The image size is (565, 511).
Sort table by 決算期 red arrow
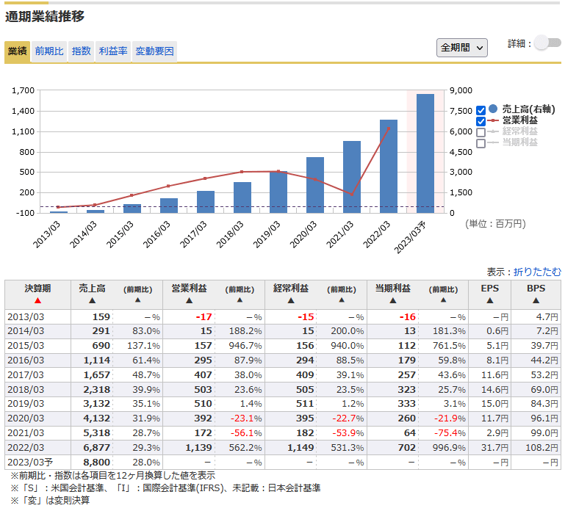tap(37, 300)
